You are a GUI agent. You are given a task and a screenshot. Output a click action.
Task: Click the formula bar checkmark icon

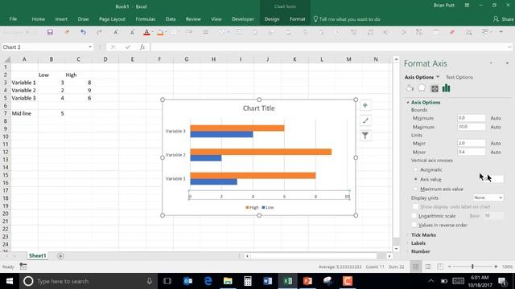pyautogui.click(x=128, y=47)
